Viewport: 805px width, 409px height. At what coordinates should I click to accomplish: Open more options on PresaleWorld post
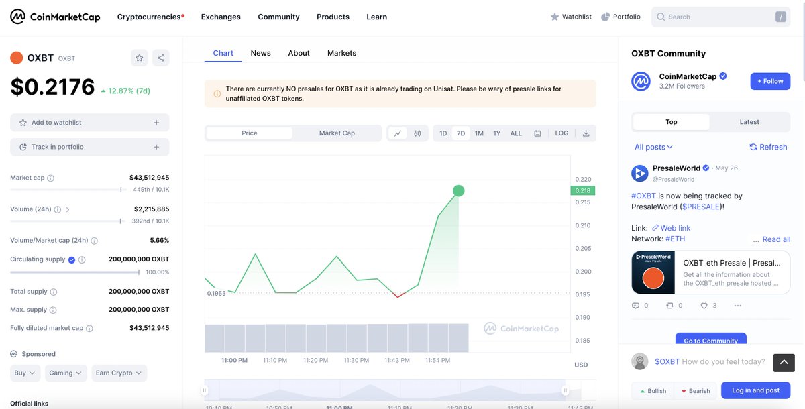[738, 306]
